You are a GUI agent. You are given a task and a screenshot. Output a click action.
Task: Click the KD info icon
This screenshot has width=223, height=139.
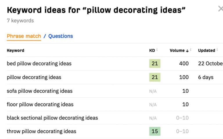point(157,50)
